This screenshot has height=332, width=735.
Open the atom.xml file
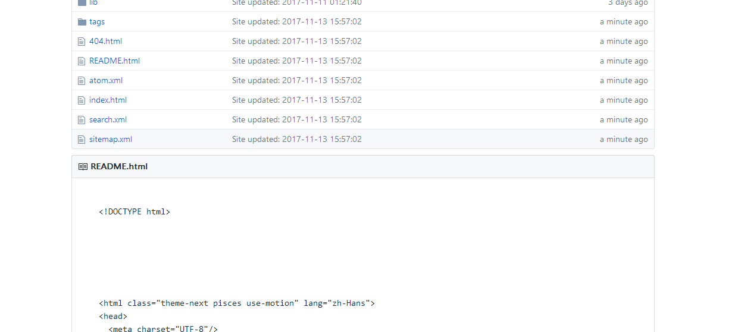(106, 81)
